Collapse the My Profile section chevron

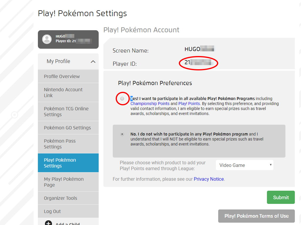coord(93,62)
